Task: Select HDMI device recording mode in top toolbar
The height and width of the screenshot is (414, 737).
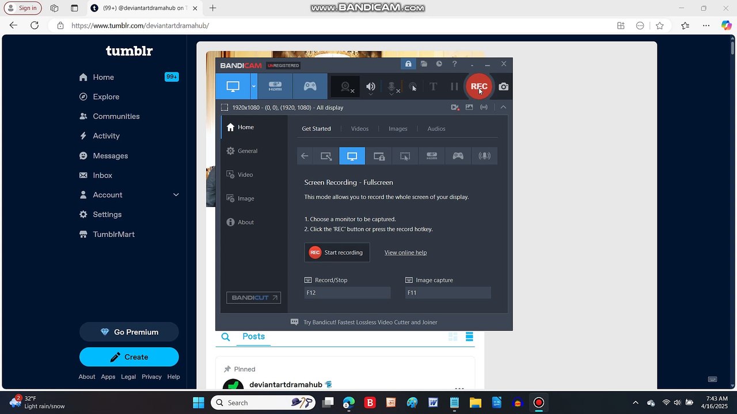Action: pyautogui.click(x=275, y=86)
